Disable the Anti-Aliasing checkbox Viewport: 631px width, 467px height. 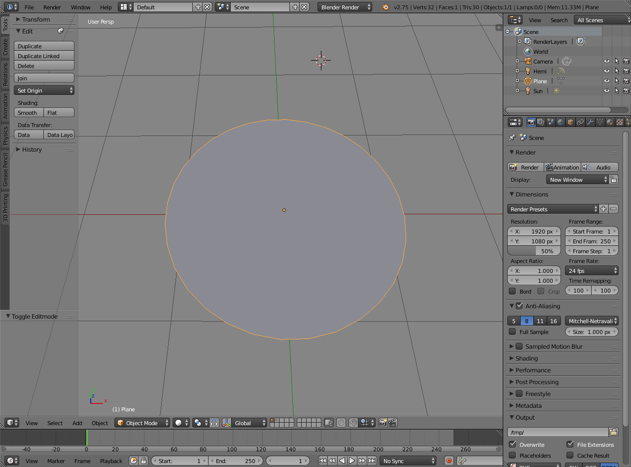519,306
